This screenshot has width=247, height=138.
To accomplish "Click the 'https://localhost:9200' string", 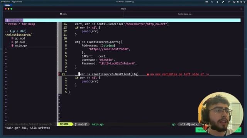I will point(108,49).
